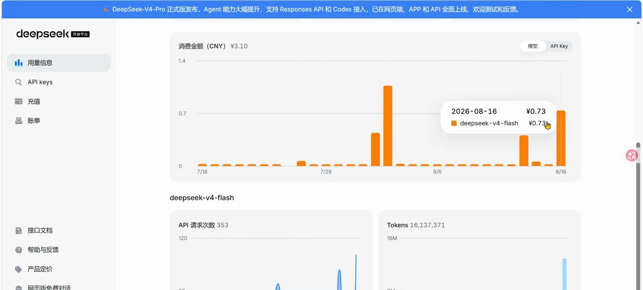Click the 8/6 x-axis label
The width and height of the screenshot is (643, 290).
(437, 172)
